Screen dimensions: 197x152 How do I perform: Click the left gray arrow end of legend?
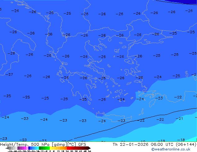pos(7,148)
